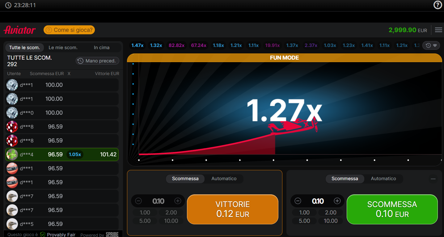The image size is (444, 237).
Task: Increase the left bet amount with plus icon
Action: (178, 201)
